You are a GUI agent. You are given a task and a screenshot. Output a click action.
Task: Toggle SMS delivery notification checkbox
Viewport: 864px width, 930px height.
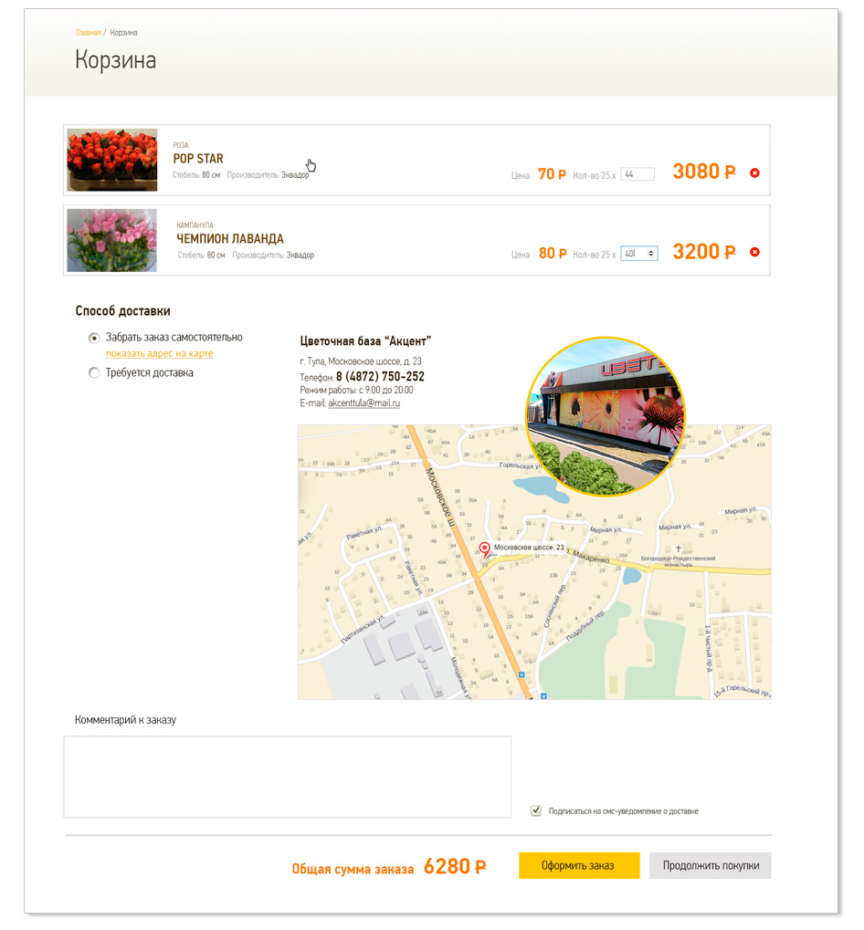(536, 810)
